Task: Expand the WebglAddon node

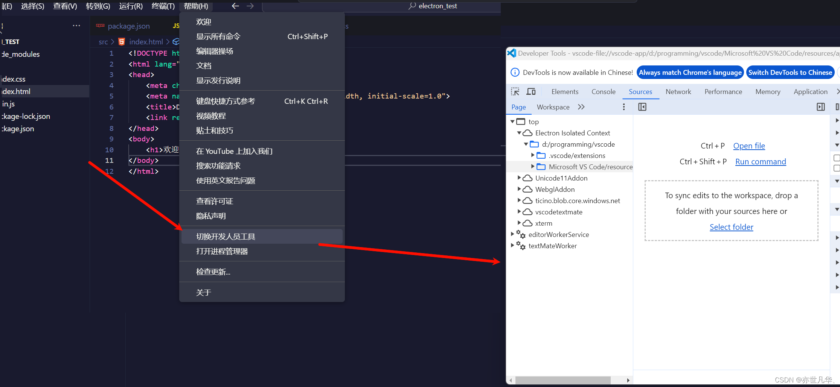Action: coord(519,189)
